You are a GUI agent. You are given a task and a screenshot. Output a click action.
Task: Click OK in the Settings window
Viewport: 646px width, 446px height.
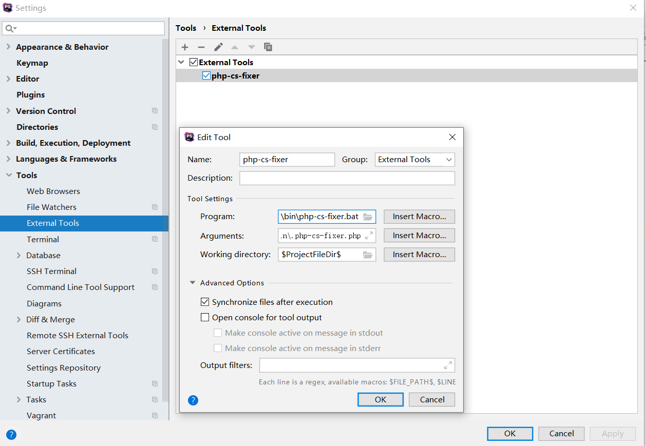coord(510,434)
